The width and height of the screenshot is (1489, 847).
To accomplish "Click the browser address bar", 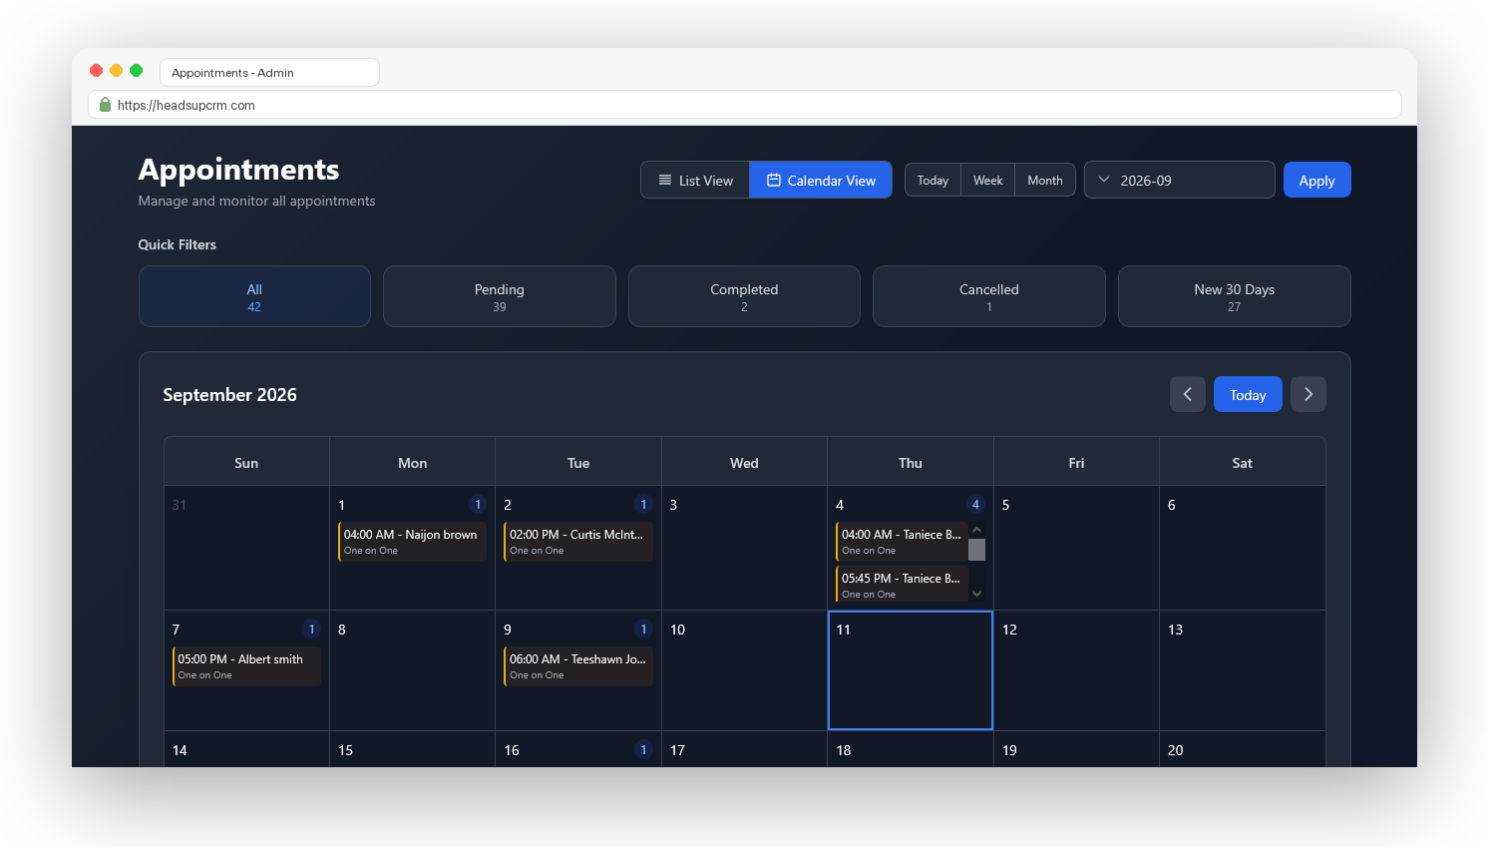I will coord(745,105).
